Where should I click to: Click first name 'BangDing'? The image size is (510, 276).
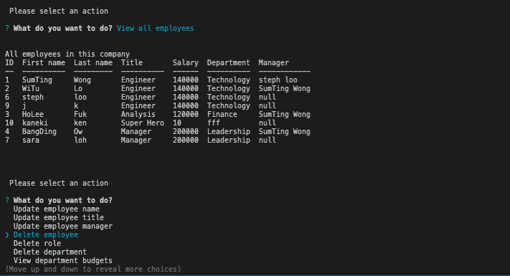click(x=39, y=132)
